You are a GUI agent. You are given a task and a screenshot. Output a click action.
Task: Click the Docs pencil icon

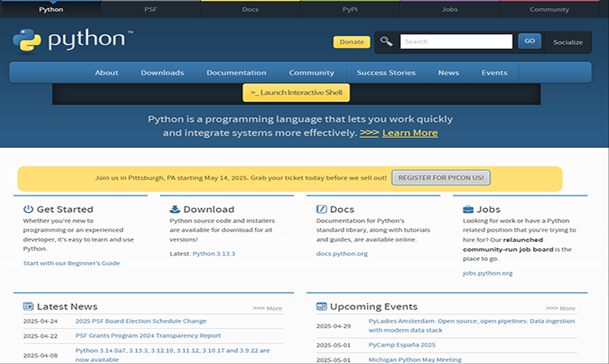[322, 210]
